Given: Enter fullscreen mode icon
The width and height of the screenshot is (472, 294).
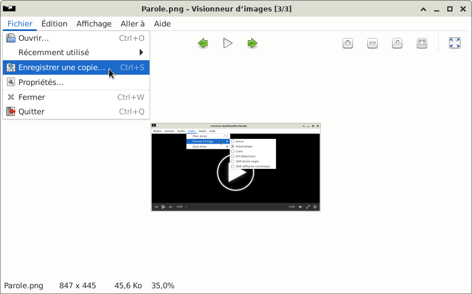Looking at the screenshot, I should point(455,43).
